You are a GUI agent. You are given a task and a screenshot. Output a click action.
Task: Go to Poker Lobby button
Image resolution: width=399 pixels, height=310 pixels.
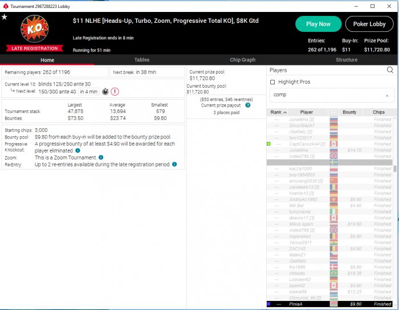pos(369,24)
